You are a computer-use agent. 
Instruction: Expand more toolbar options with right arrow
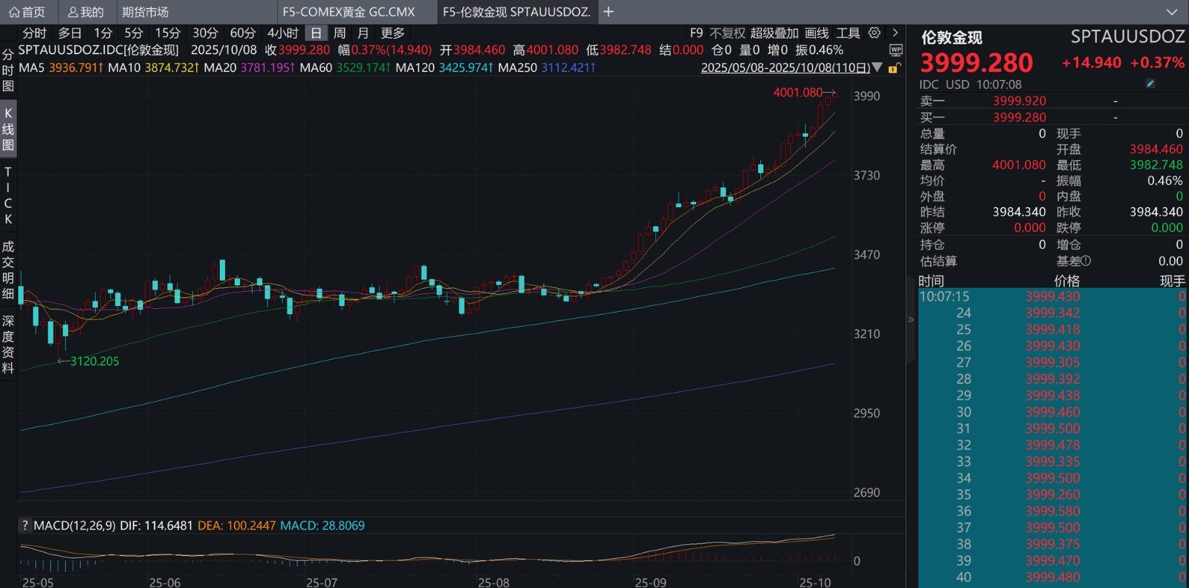click(895, 33)
